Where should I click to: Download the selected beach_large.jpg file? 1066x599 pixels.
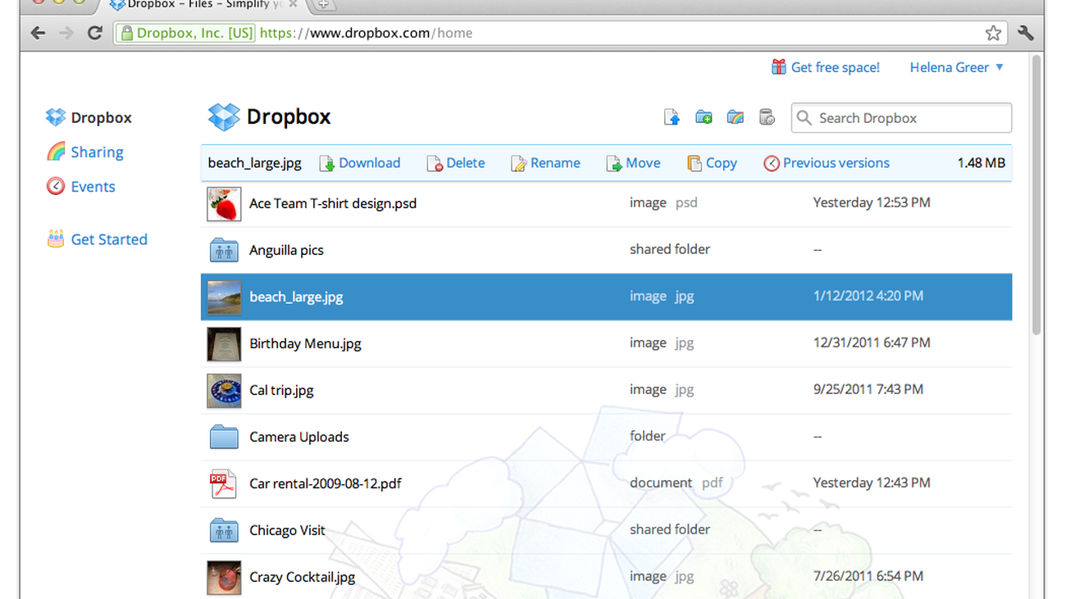point(368,163)
